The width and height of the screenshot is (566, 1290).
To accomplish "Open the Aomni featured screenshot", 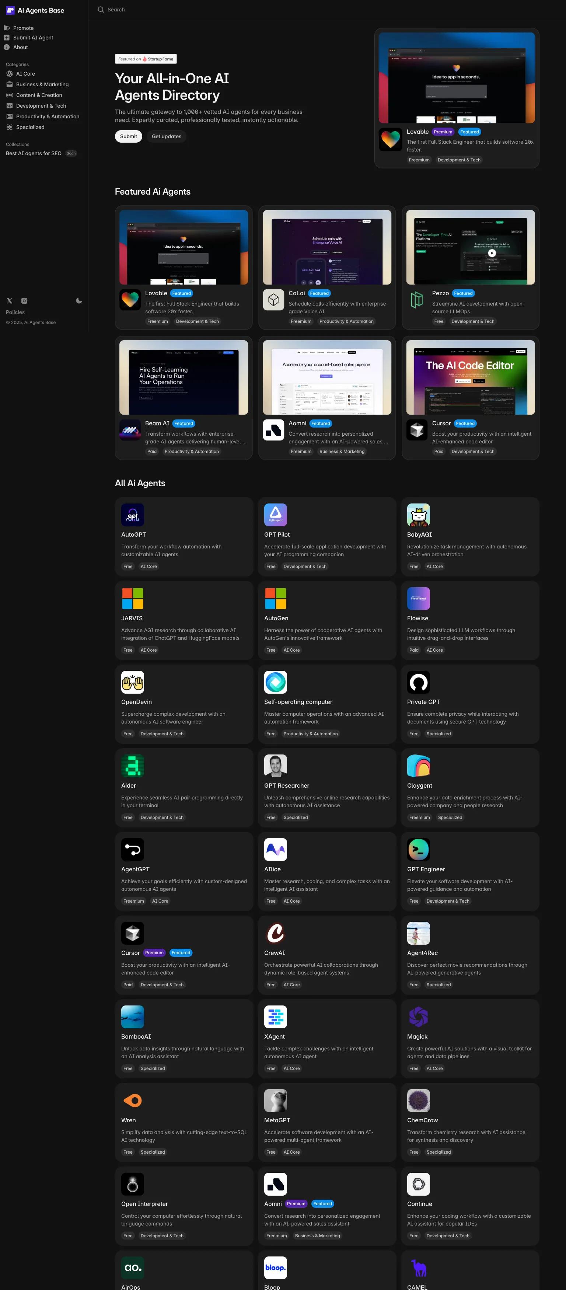I will click(327, 377).
